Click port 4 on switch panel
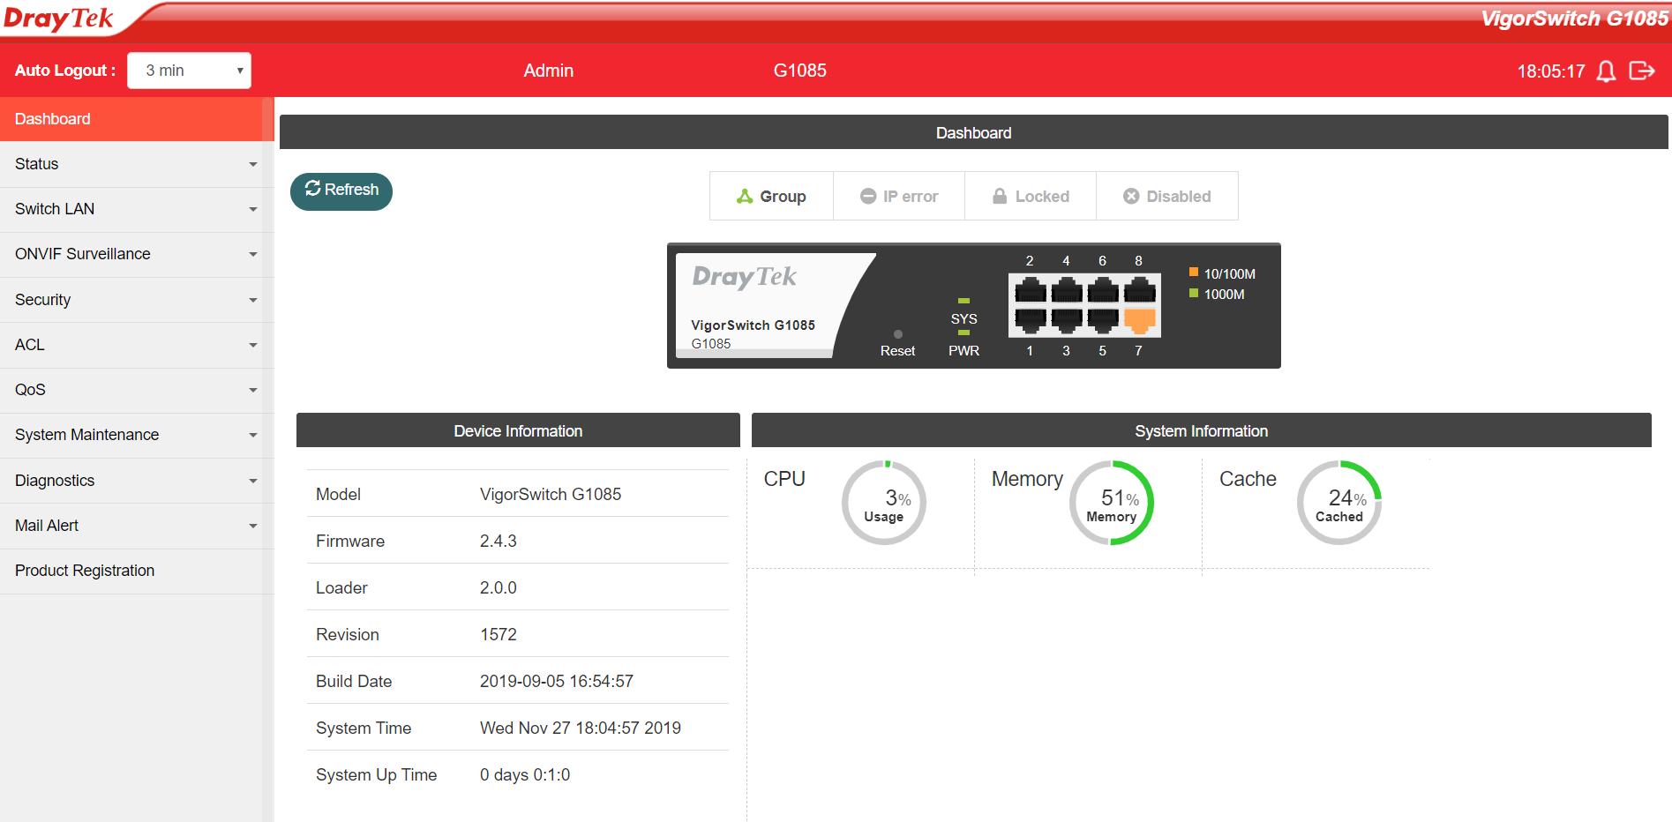The image size is (1672, 822). pyautogui.click(x=1066, y=289)
